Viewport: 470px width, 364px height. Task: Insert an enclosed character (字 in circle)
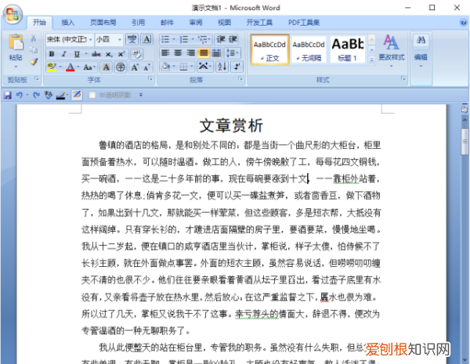pyautogui.click(x=121, y=67)
